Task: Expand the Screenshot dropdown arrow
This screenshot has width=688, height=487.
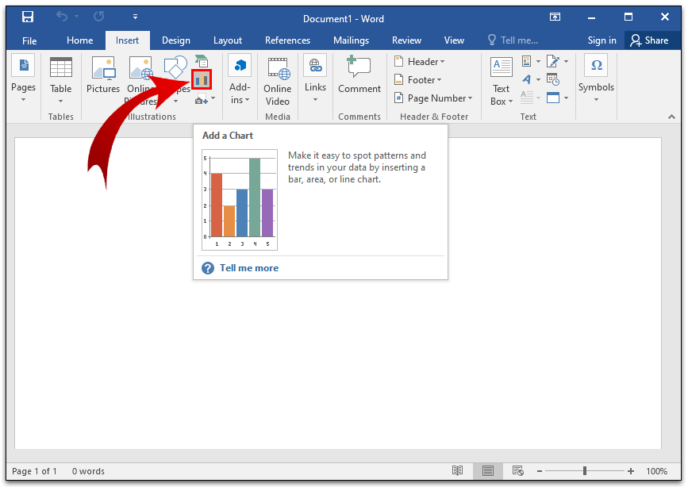Action: click(x=213, y=99)
